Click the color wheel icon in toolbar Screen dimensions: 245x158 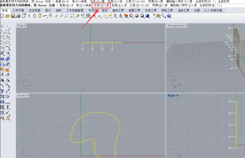pos(131,16)
